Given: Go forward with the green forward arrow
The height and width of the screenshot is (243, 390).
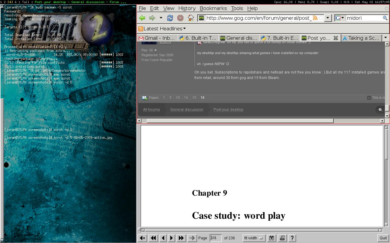Looking at the screenshot, I should click(152, 18).
